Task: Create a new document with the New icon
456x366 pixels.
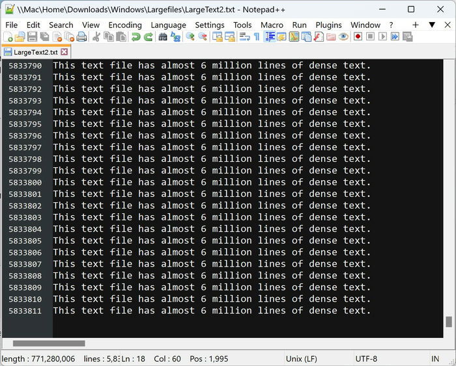Action: tap(8, 37)
